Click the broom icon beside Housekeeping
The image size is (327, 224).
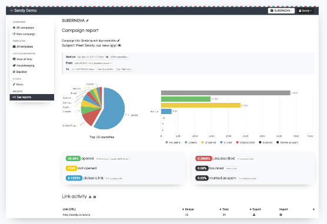tap(14, 65)
